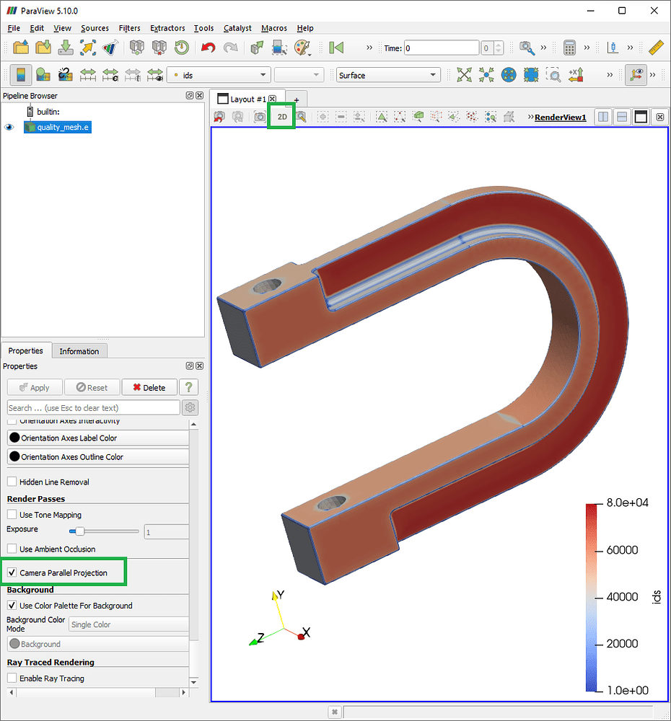Expand overflow chevron before RenderView1 label
Viewport: 671px width, 721px height.
[x=530, y=117]
